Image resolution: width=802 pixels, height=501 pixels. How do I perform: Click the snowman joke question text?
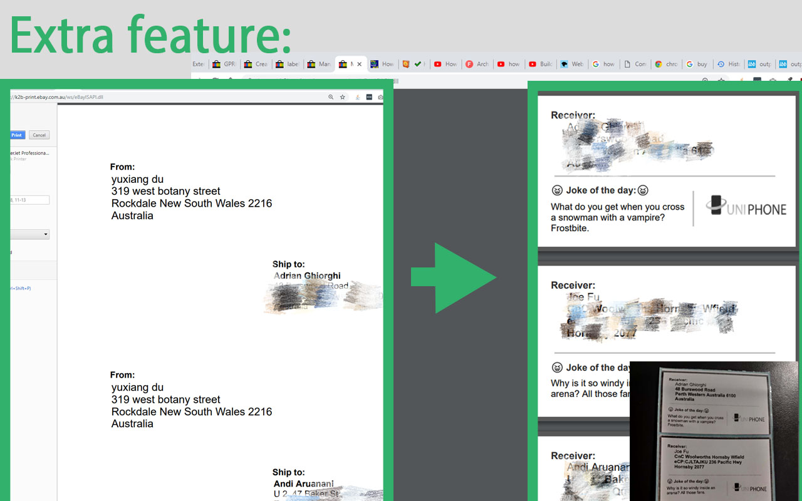618,212
